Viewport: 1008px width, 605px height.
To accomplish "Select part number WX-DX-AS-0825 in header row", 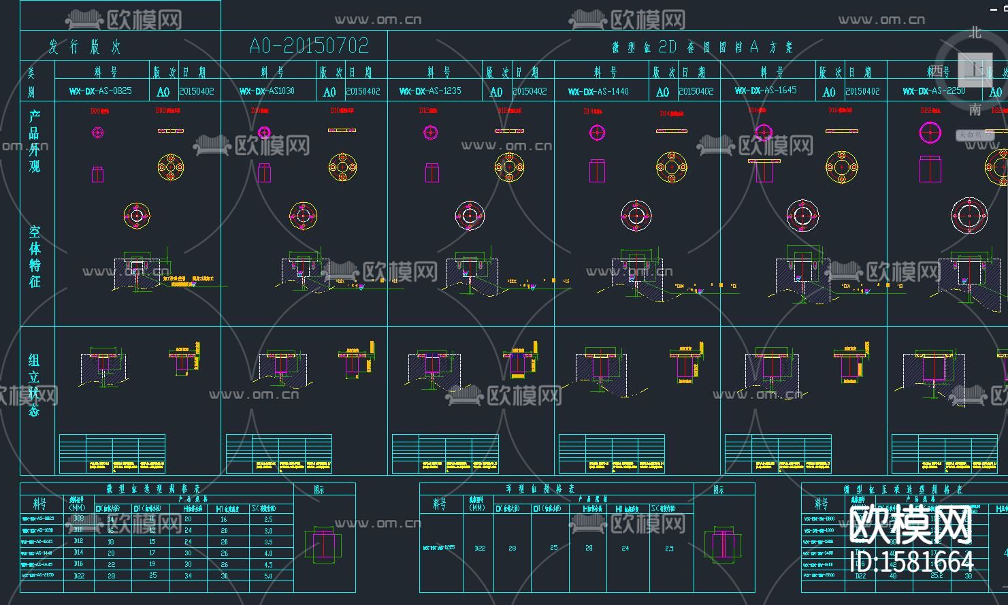I will click(x=101, y=91).
